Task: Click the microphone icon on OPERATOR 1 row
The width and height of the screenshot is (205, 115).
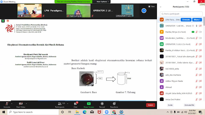Action: (196, 26)
